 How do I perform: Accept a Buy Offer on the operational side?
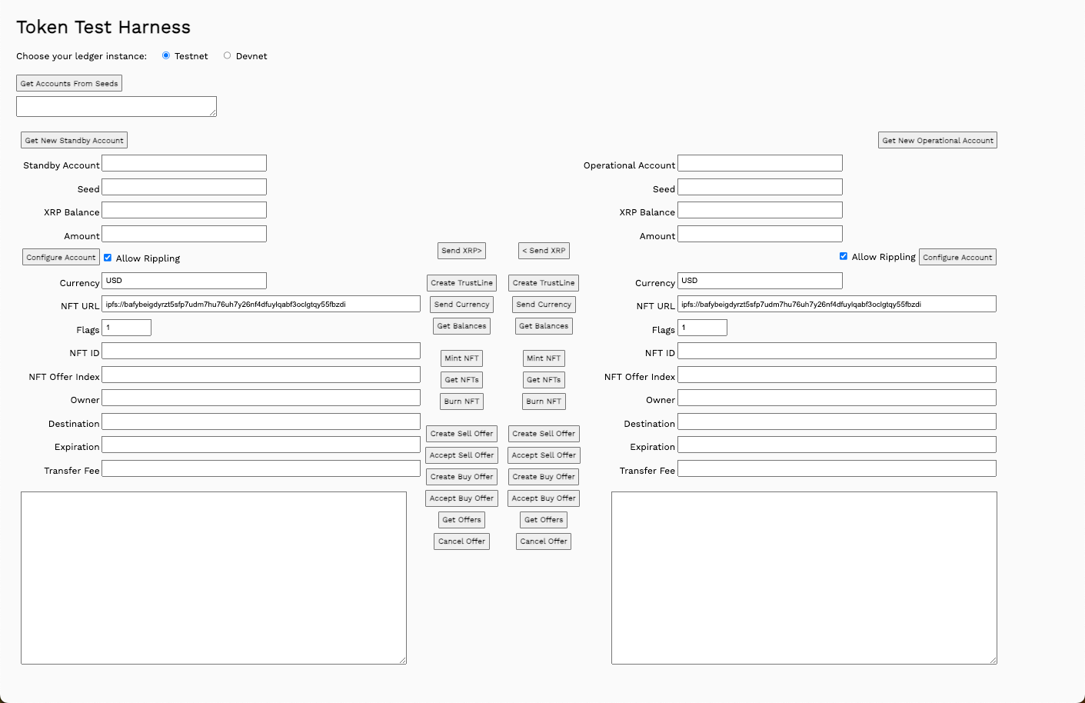point(544,498)
